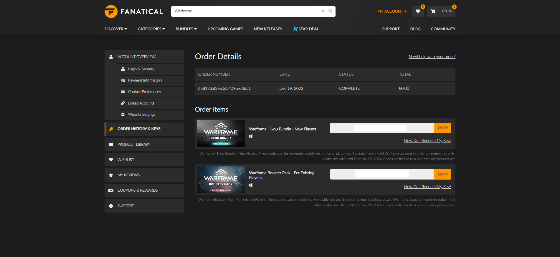This screenshot has height=257, width=560.
Task: Click the Contact Preferences envelope icon
Action: click(x=123, y=92)
